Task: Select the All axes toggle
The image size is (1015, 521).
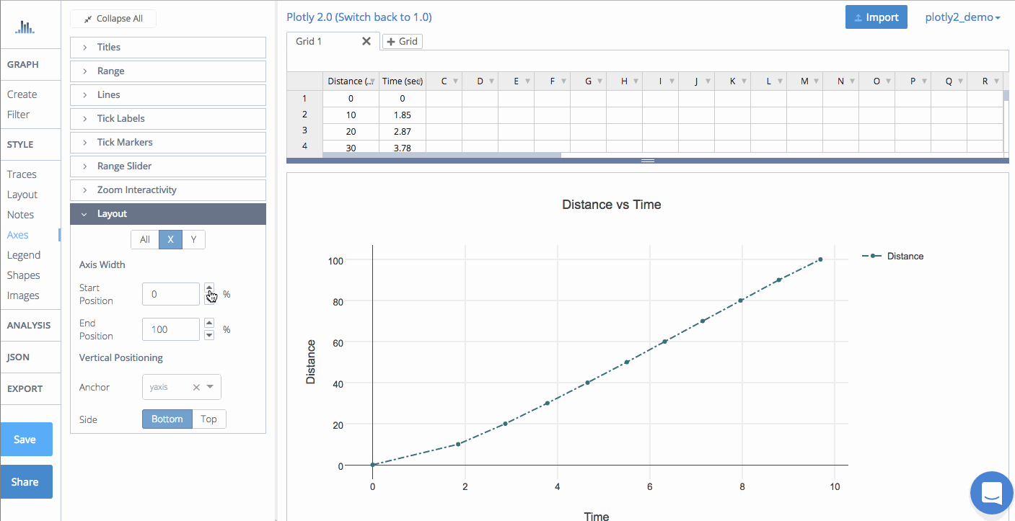Action: (145, 239)
